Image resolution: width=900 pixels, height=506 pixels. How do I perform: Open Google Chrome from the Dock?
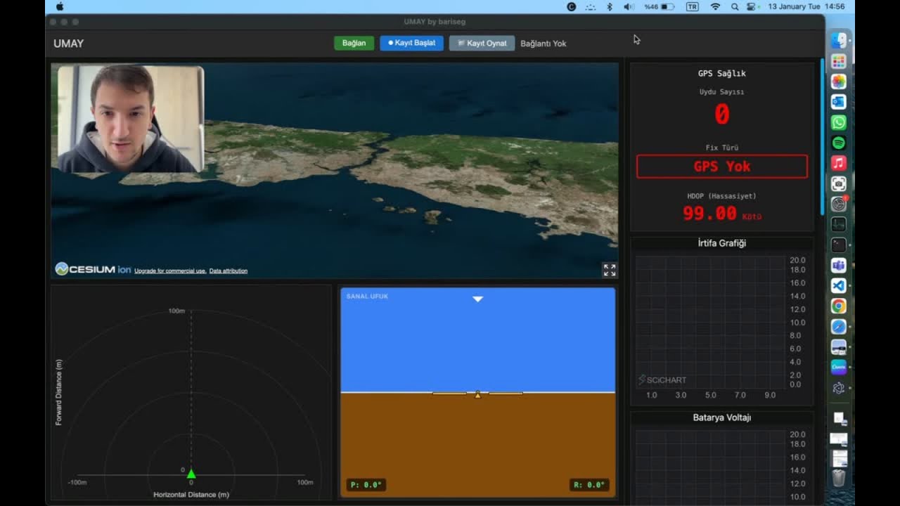pyautogui.click(x=839, y=306)
